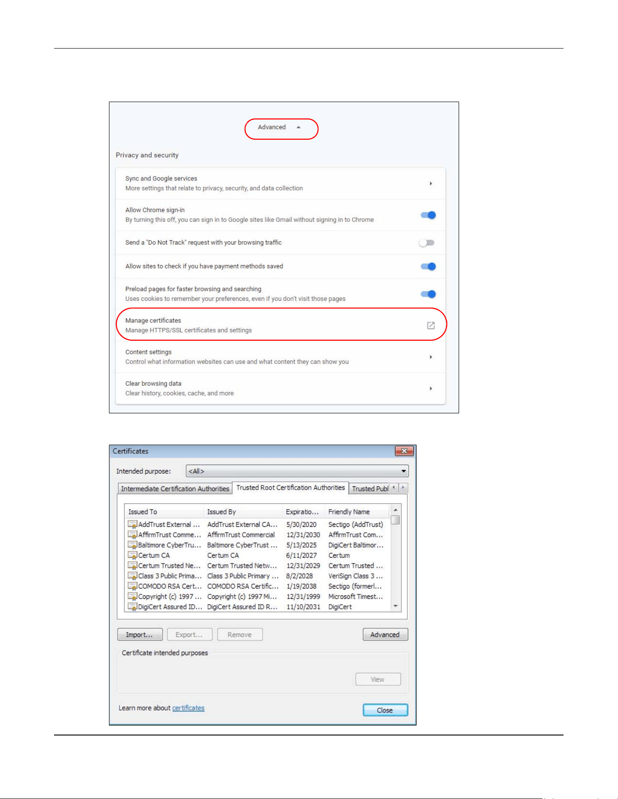Screen dimensions: 618x799
Task: Open Sync and Google services
Action: click(x=280, y=183)
